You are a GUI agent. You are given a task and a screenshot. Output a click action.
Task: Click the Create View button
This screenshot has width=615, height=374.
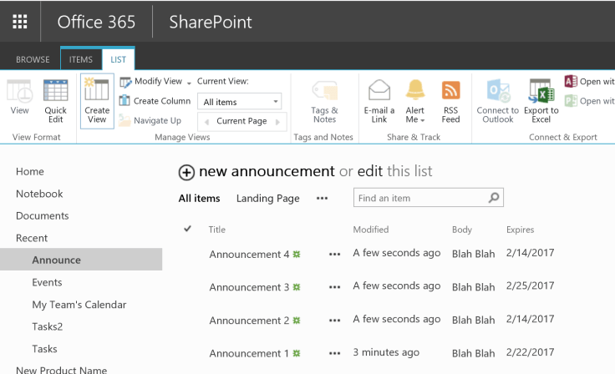pyautogui.click(x=97, y=101)
